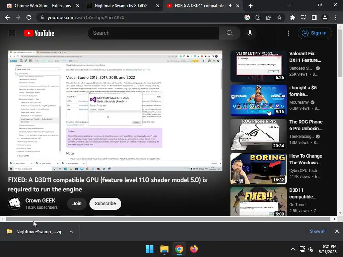The height and width of the screenshot is (257, 343).
Task: Expand the NightmareSwamp download options chevron
Action: pyautogui.click(x=71, y=232)
